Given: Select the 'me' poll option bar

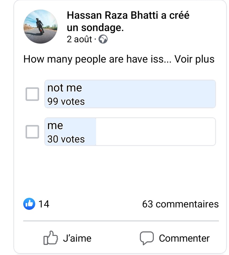Looking at the screenshot, I should (x=130, y=132).
